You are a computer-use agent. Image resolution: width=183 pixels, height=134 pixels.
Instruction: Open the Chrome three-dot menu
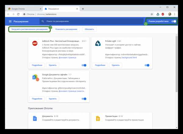174,14
